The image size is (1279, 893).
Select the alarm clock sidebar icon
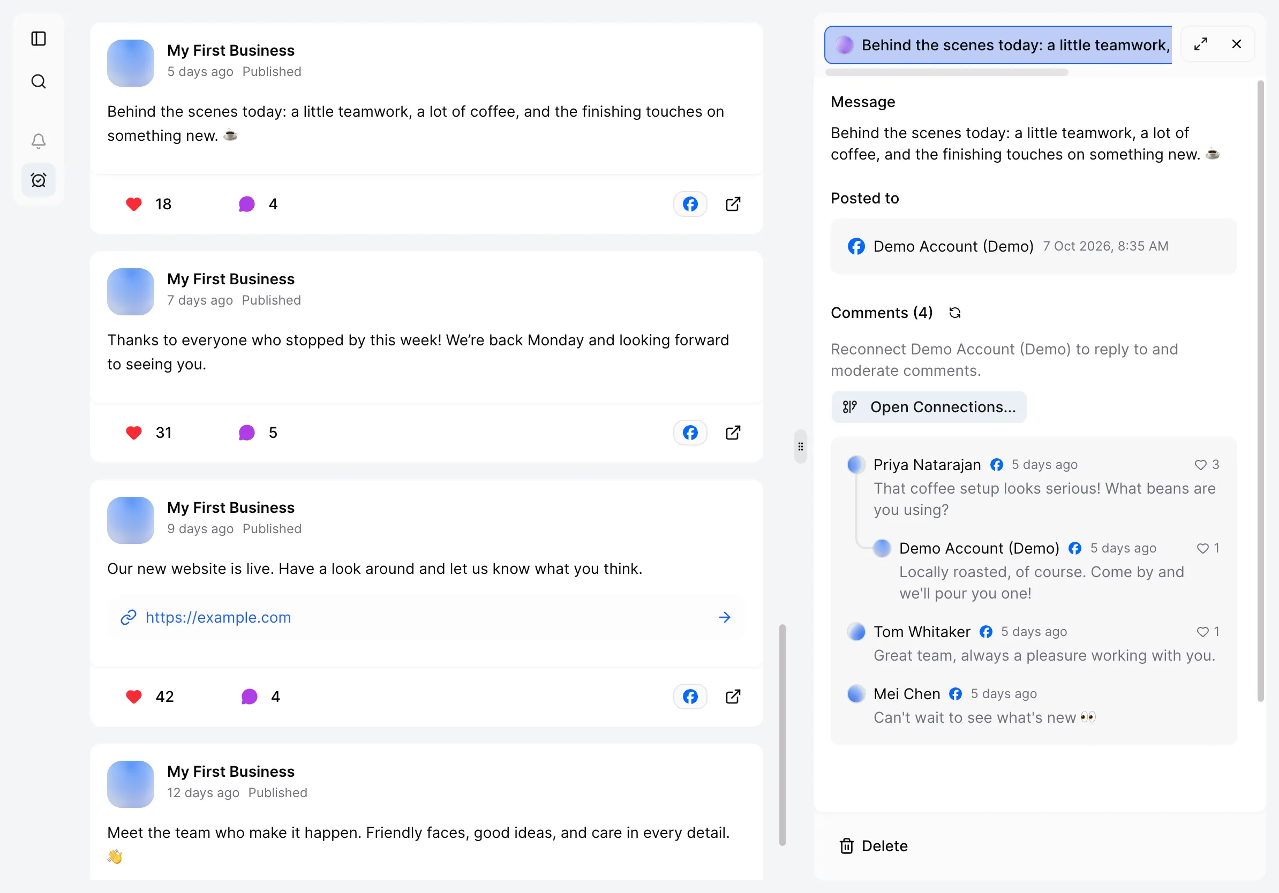click(39, 180)
